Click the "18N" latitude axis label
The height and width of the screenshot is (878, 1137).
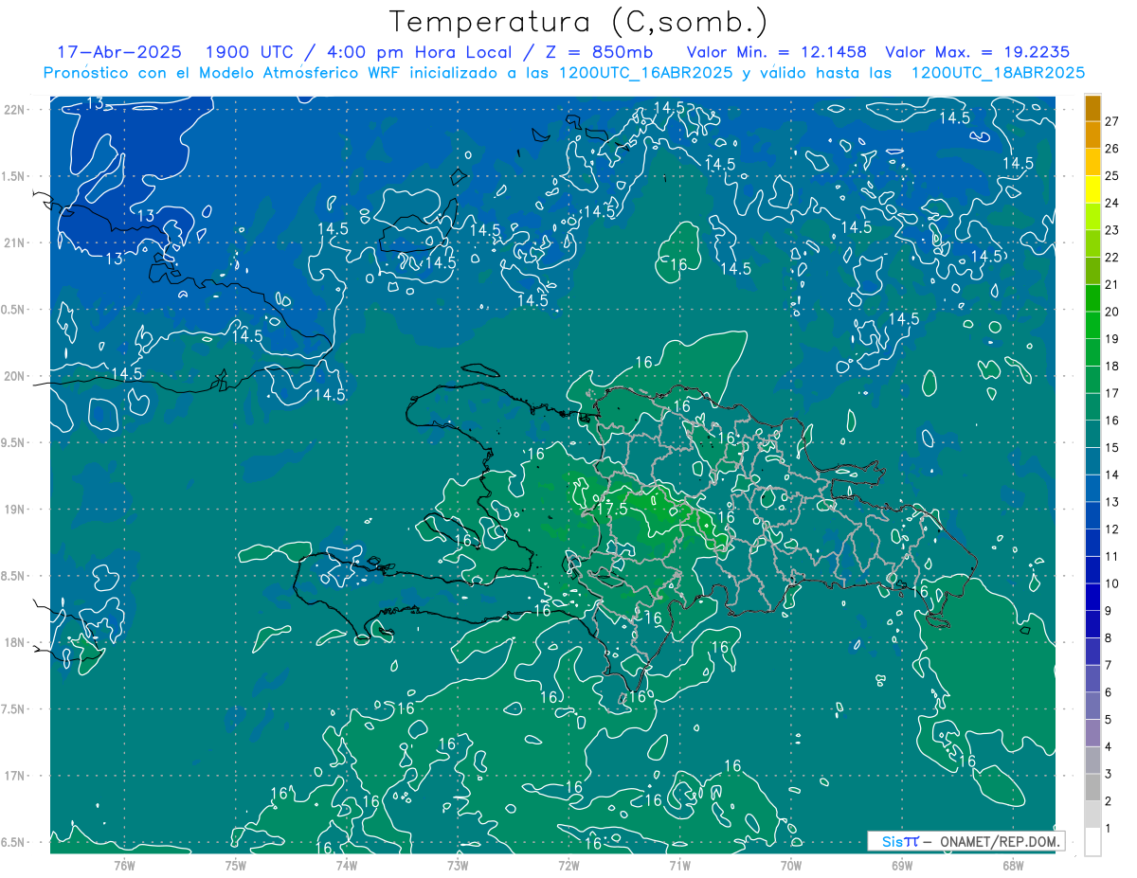point(16,643)
